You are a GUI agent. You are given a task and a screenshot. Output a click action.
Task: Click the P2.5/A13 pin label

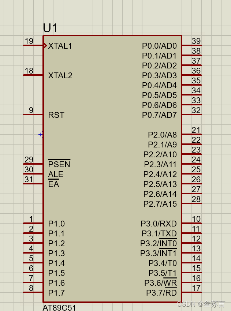point(160,184)
